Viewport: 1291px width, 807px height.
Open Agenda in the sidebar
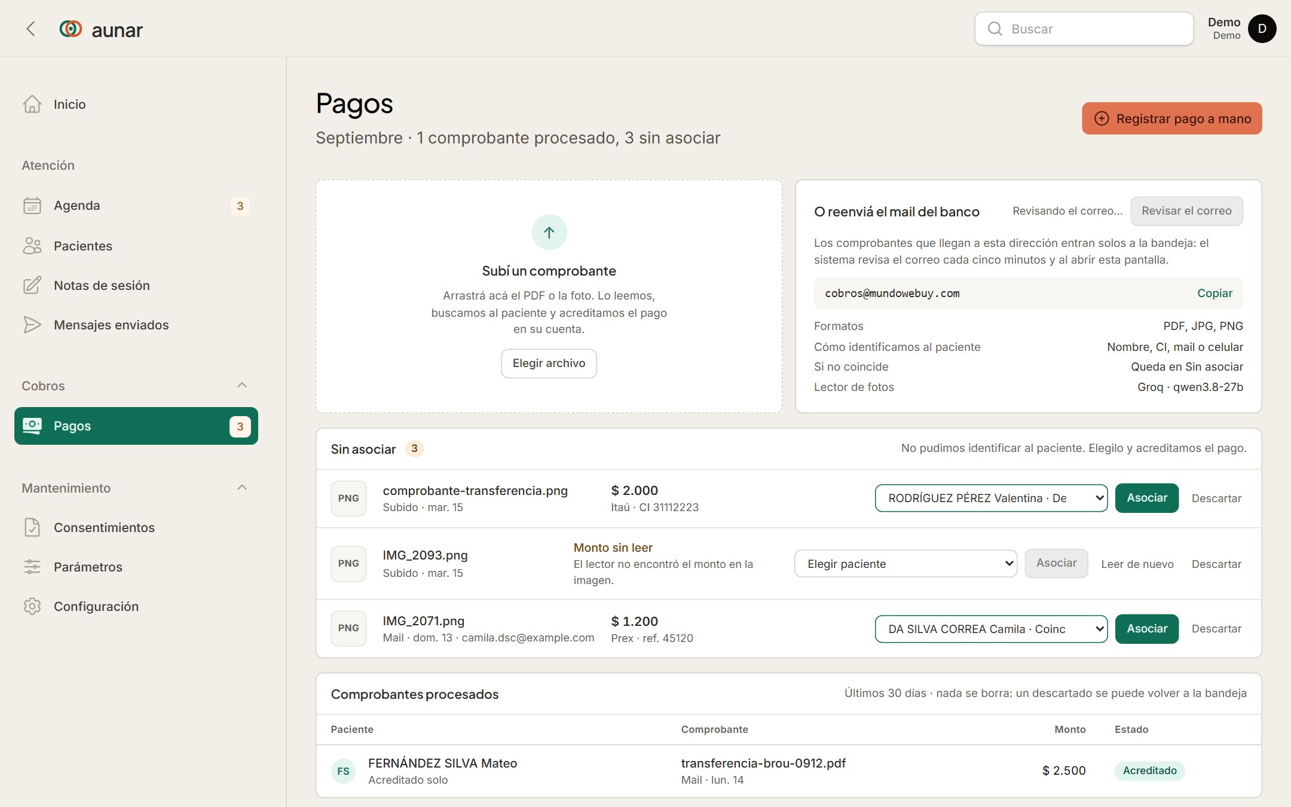click(136, 206)
